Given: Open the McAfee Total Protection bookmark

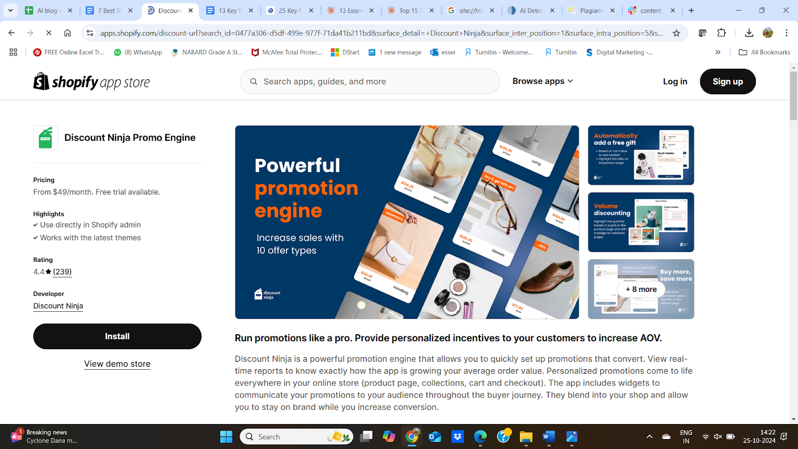Looking at the screenshot, I should pos(287,52).
